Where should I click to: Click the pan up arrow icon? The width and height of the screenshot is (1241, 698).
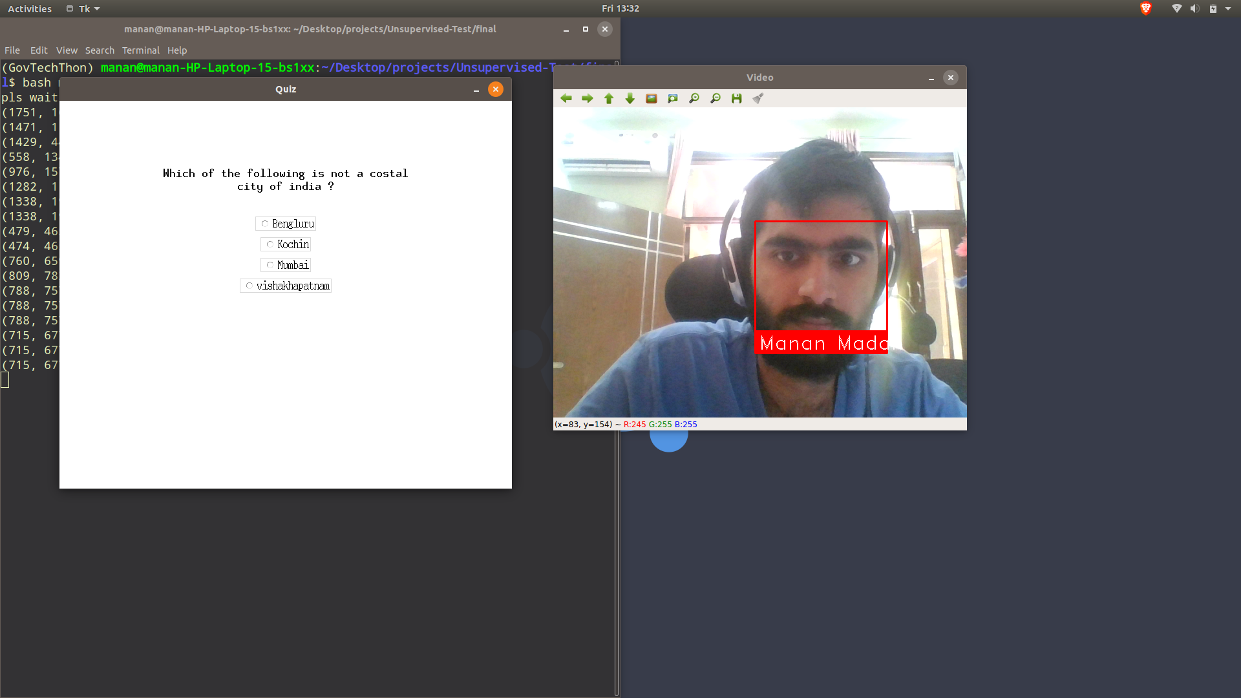(609, 98)
